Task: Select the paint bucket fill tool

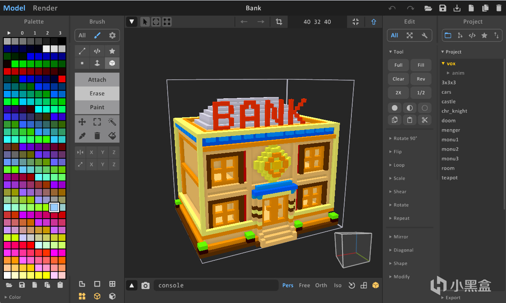Action: pos(112,136)
